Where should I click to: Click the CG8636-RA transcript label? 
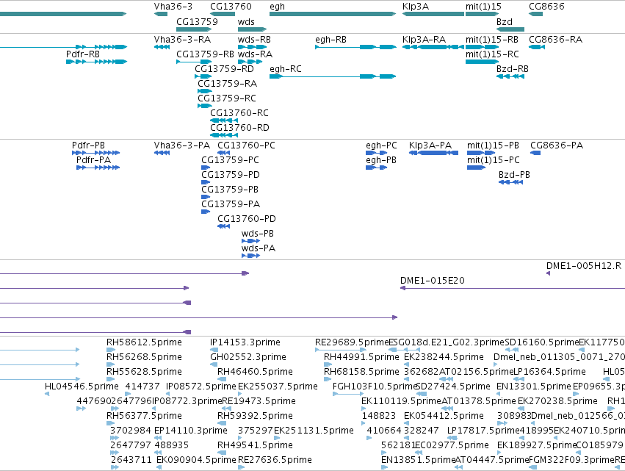[556, 40]
